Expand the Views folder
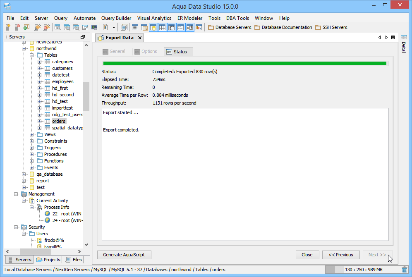 pyautogui.click(x=31, y=134)
